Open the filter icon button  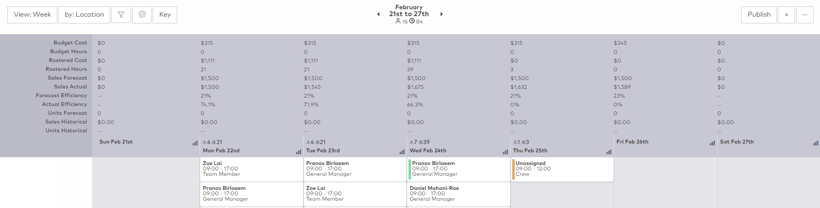[121, 15]
